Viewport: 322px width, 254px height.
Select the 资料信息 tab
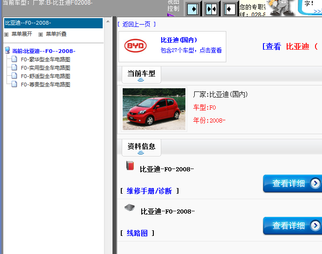(x=141, y=148)
